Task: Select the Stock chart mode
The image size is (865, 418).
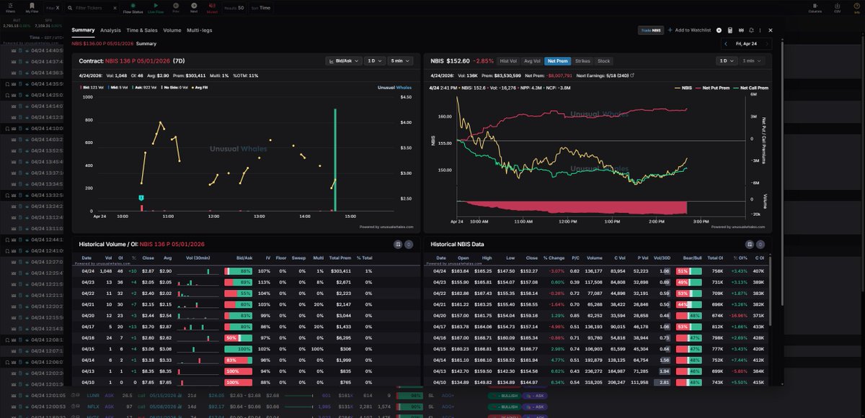Action: click(x=603, y=61)
